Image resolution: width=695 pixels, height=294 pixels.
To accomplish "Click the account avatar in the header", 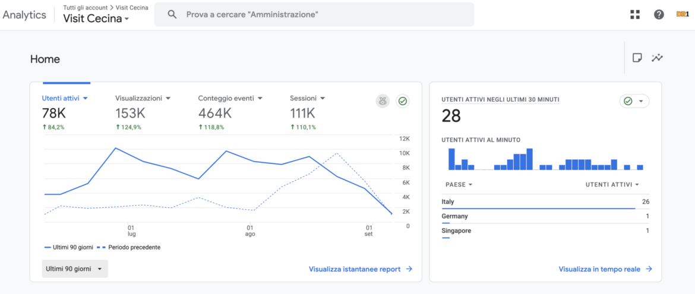I will 683,15.
